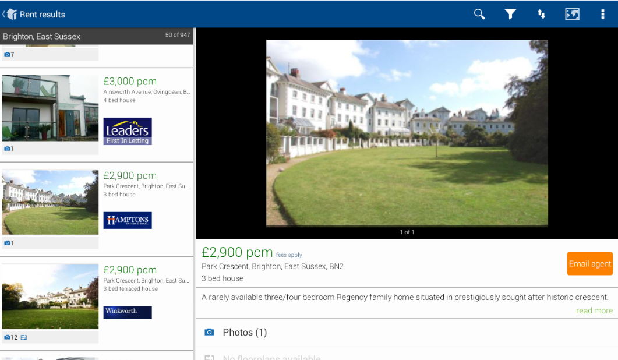The width and height of the screenshot is (618, 360).
Task: Switch to map view using the map icon
Action: [572, 14]
